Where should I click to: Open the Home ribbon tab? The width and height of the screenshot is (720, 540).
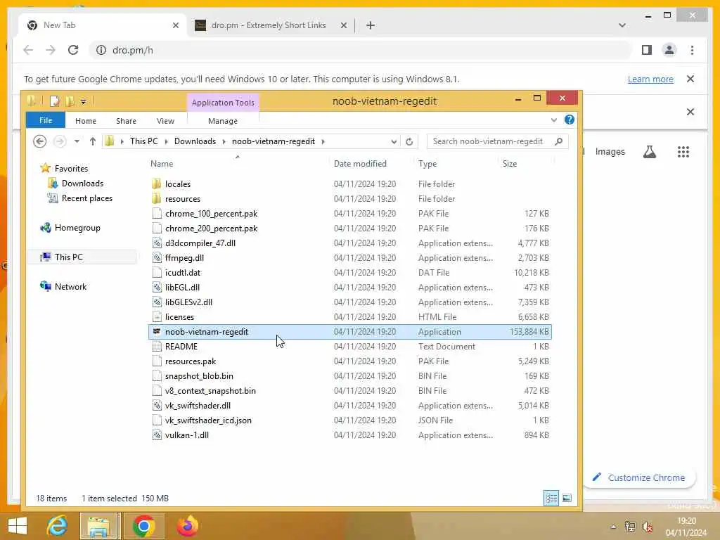pyautogui.click(x=85, y=121)
